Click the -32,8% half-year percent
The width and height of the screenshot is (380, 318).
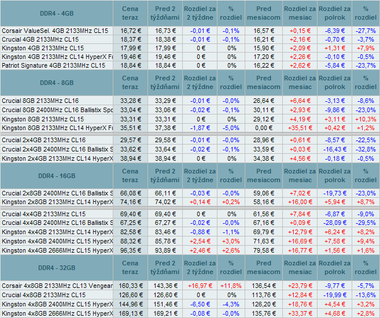coord(366,149)
